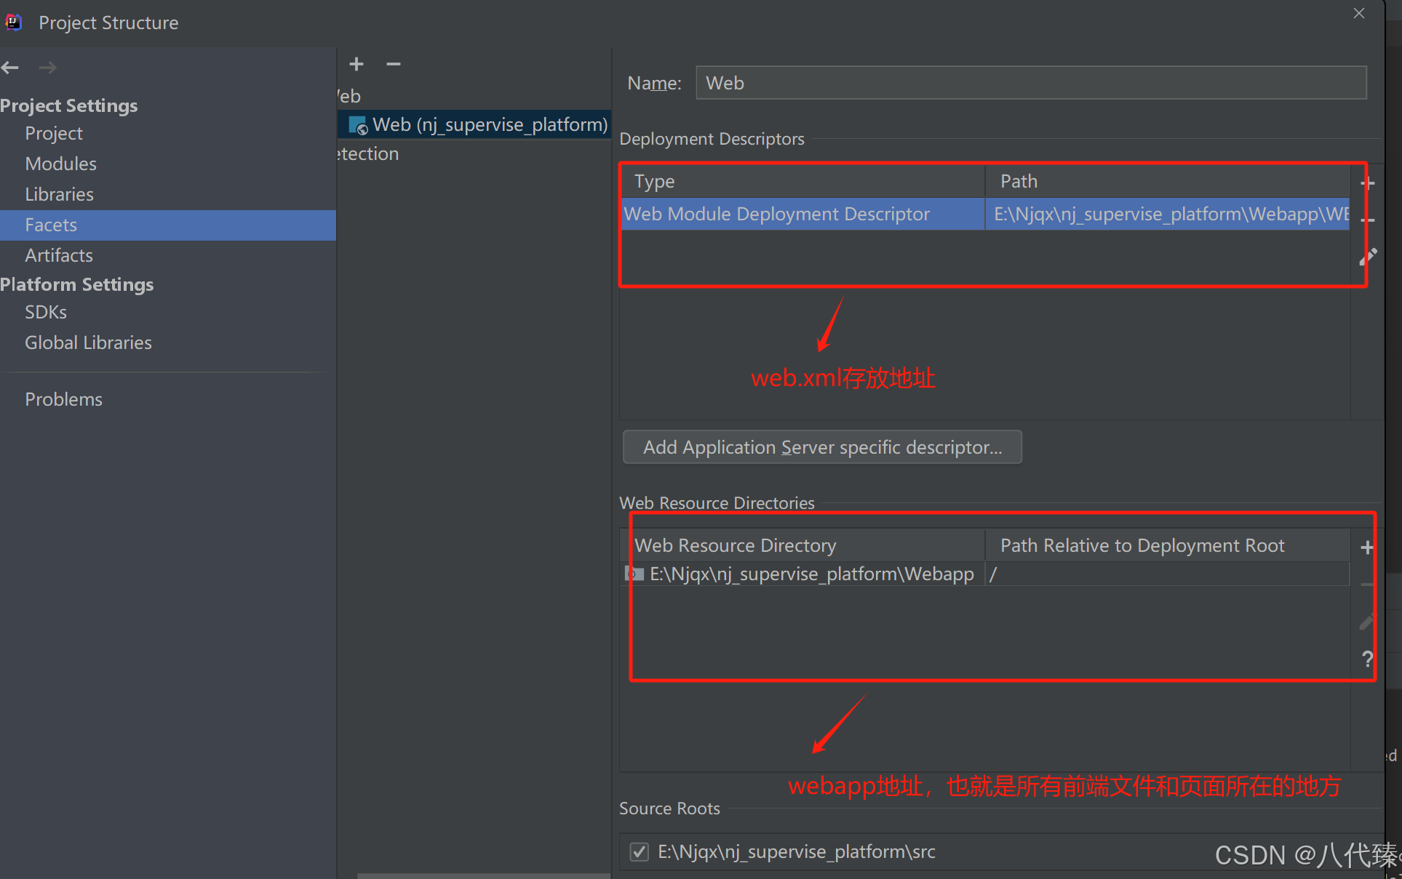Image resolution: width=1402 pixels, height=879 pixels.
Task: Open the Modules settings section
Action: click(61, 164)
